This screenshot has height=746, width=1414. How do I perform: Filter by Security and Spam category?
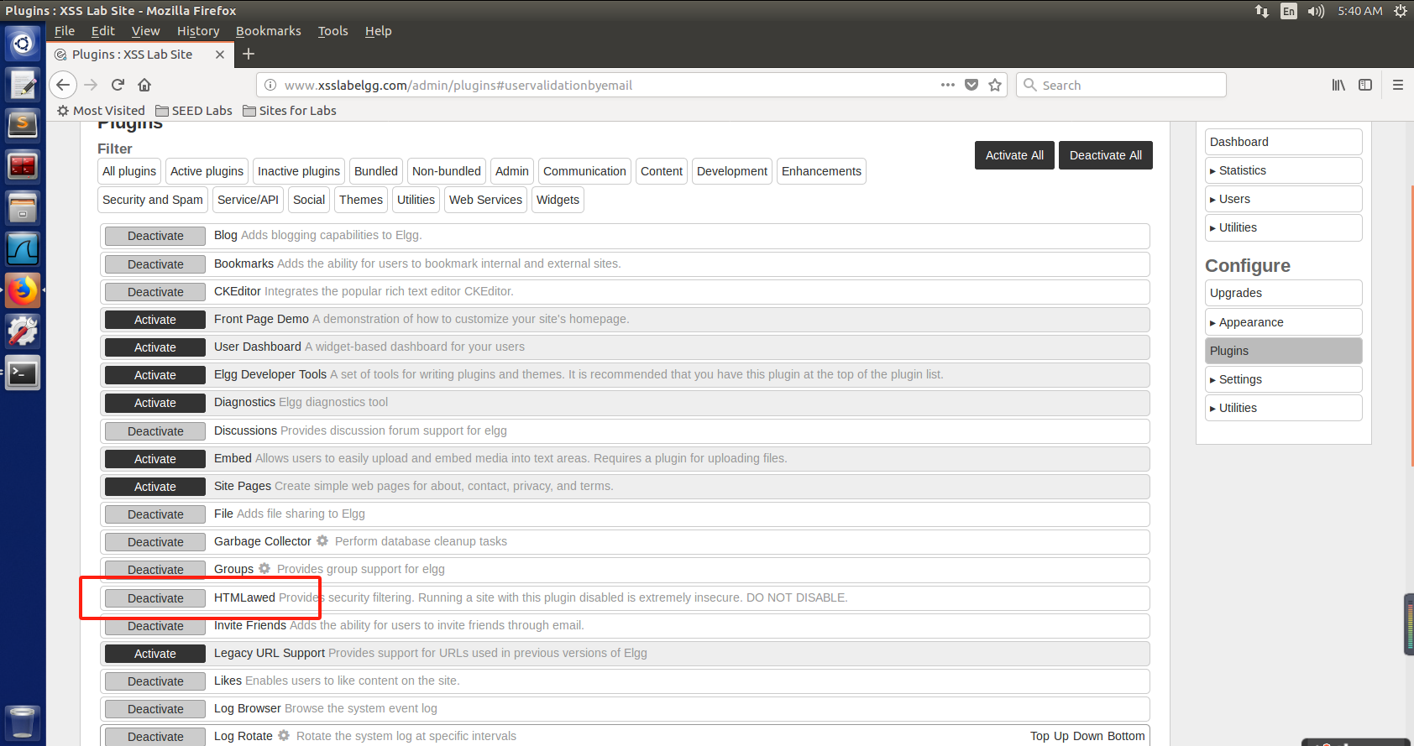[x=153, y=200]
